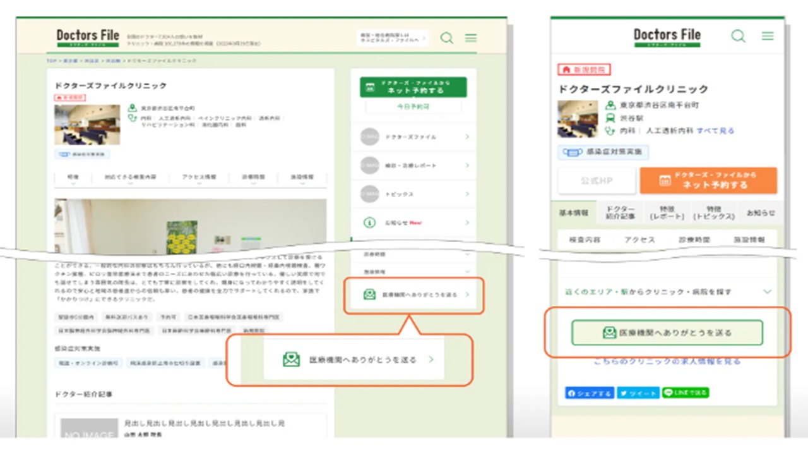Click the chevron on the ドクターズファイル sidebar row
This screenshot has height=455, width=808.
[x=467, y=136]
